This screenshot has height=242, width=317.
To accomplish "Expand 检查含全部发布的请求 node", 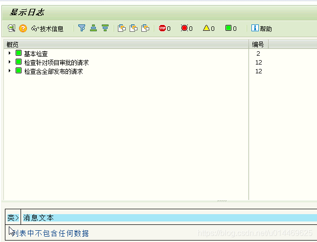I will point(9,71).
